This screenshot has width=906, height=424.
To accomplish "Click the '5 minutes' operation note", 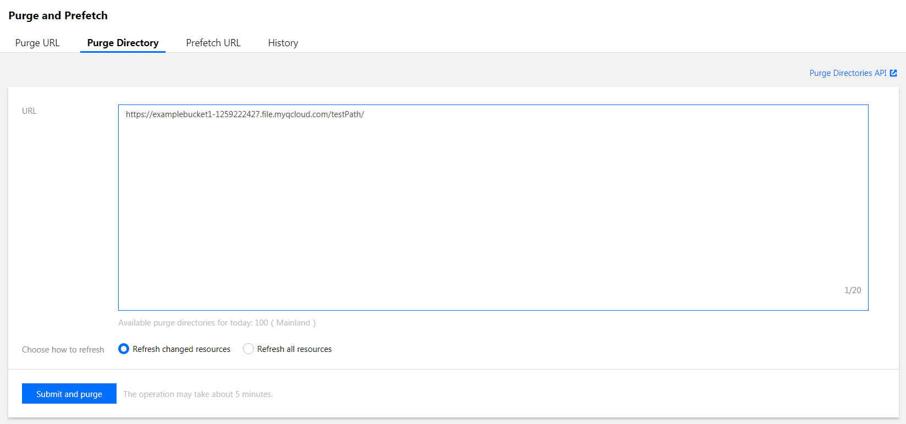I will click(x=198, y=394).
